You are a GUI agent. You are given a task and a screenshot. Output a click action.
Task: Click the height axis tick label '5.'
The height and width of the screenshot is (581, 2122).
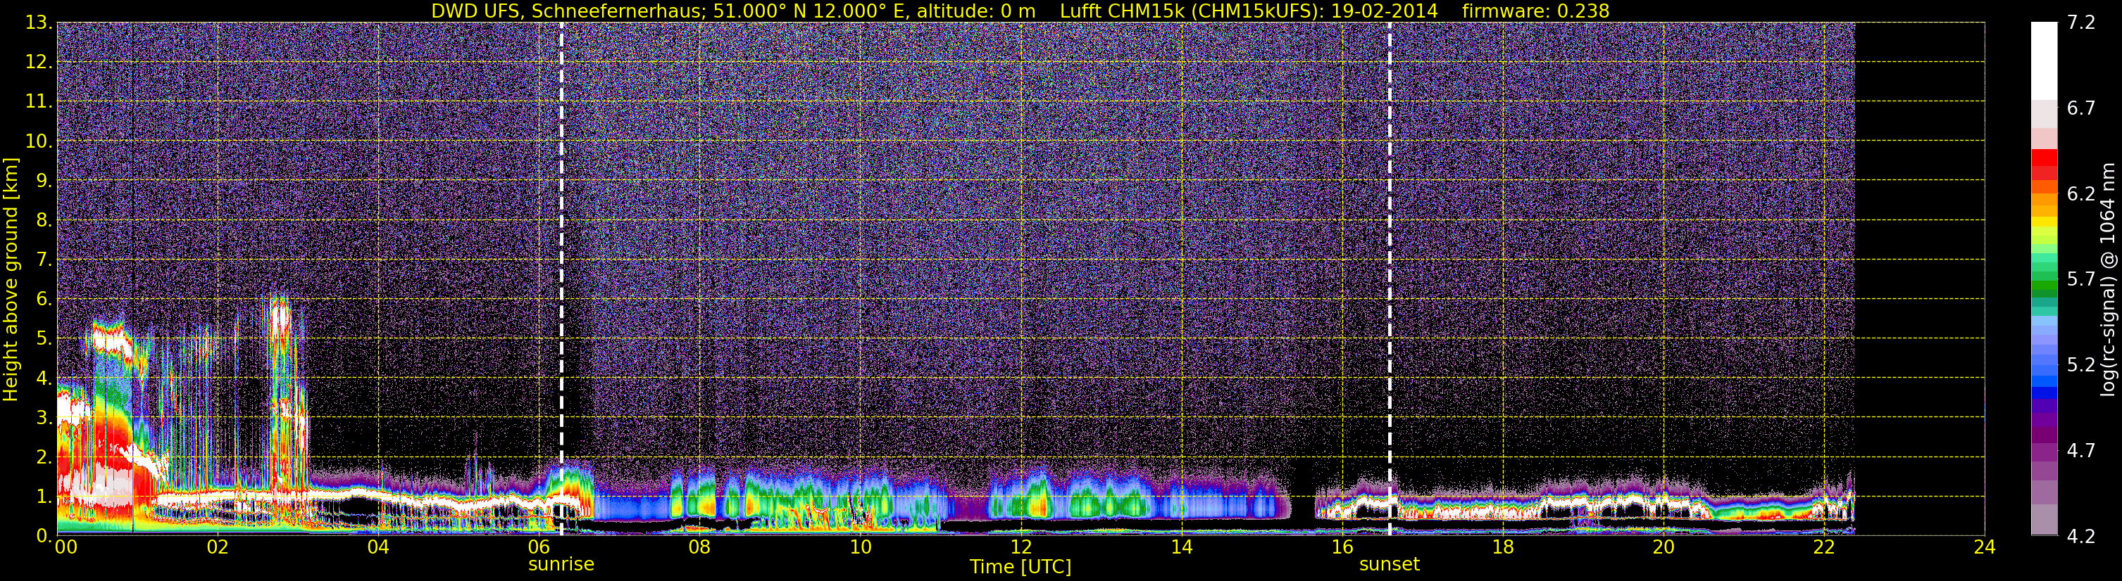(x=44, y=339)
